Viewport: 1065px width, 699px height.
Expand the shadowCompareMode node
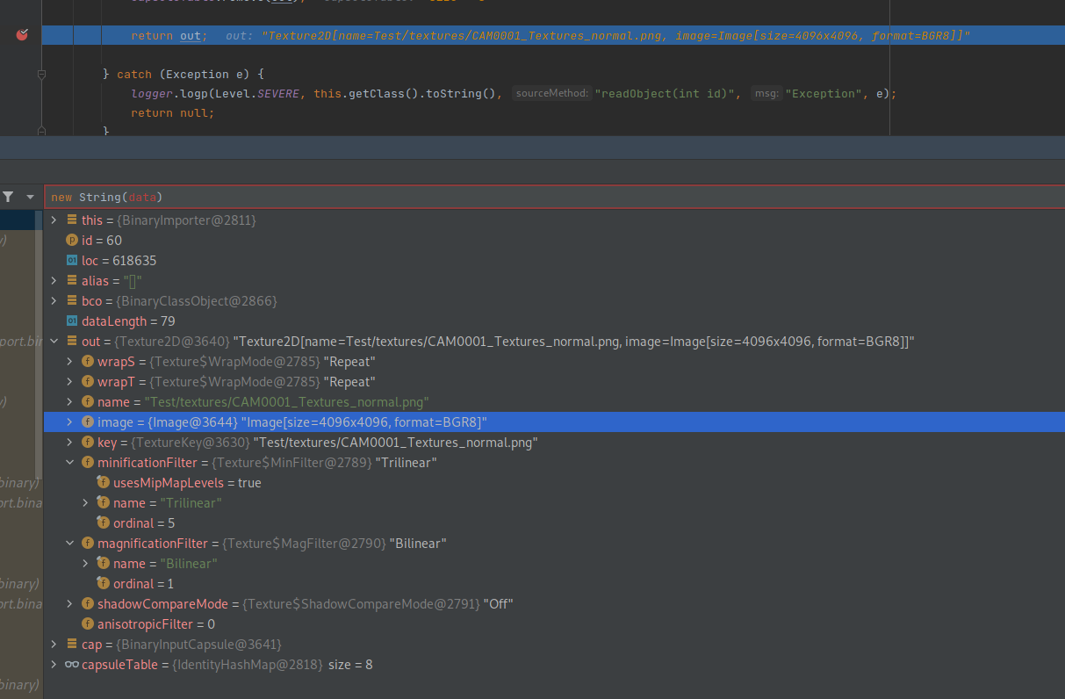(x=70, y=604)
